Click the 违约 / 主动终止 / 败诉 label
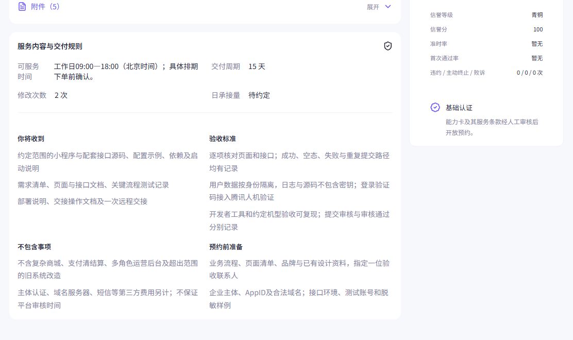The image size is (573, 340). 458,73
